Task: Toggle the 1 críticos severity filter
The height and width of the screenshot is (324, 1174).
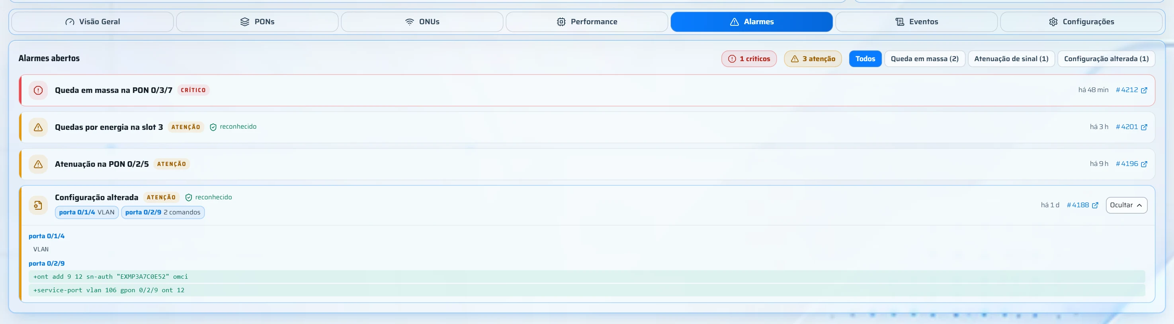Action: click(749, 59)
